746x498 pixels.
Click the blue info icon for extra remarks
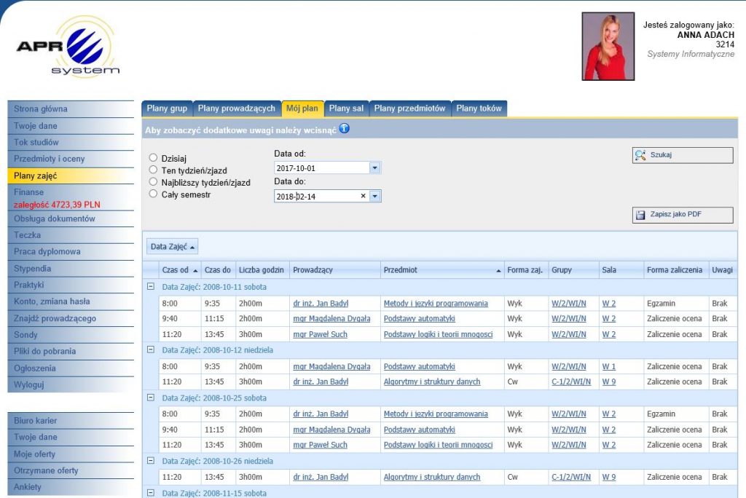tap(344, 128)
